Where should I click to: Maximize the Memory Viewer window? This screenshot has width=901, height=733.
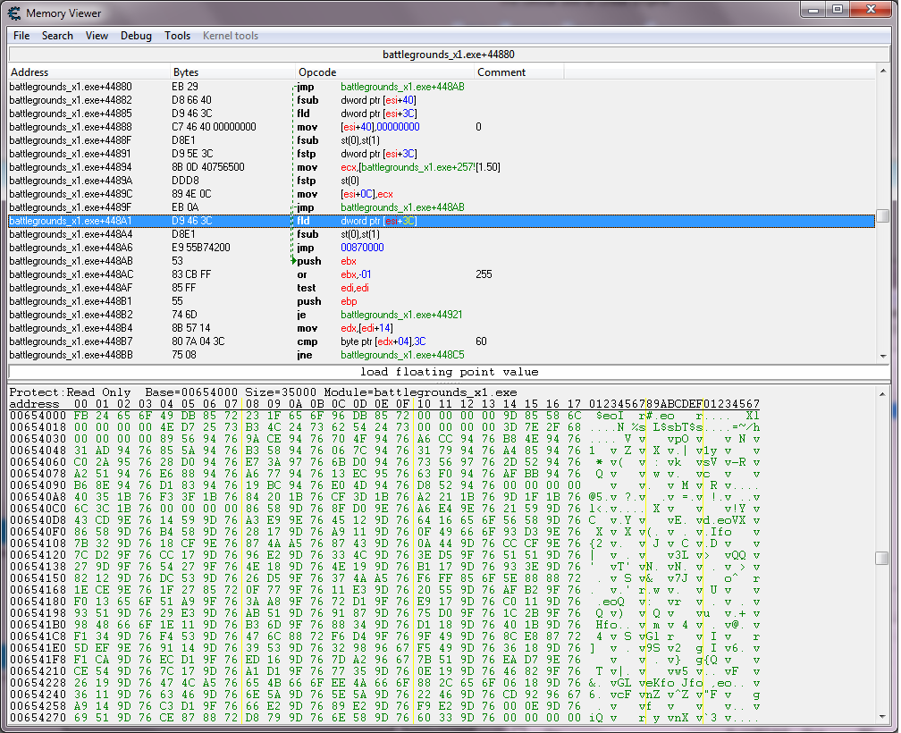pyautogui.click(x=837, y=10)
